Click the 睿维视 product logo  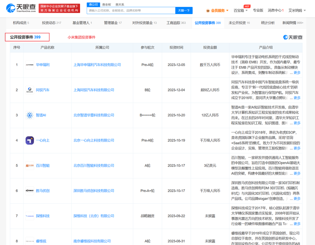coord(30,241)
